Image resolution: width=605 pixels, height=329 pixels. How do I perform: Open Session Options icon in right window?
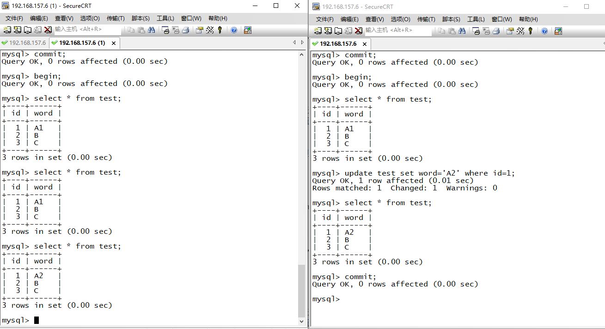(x=510, y=30)
